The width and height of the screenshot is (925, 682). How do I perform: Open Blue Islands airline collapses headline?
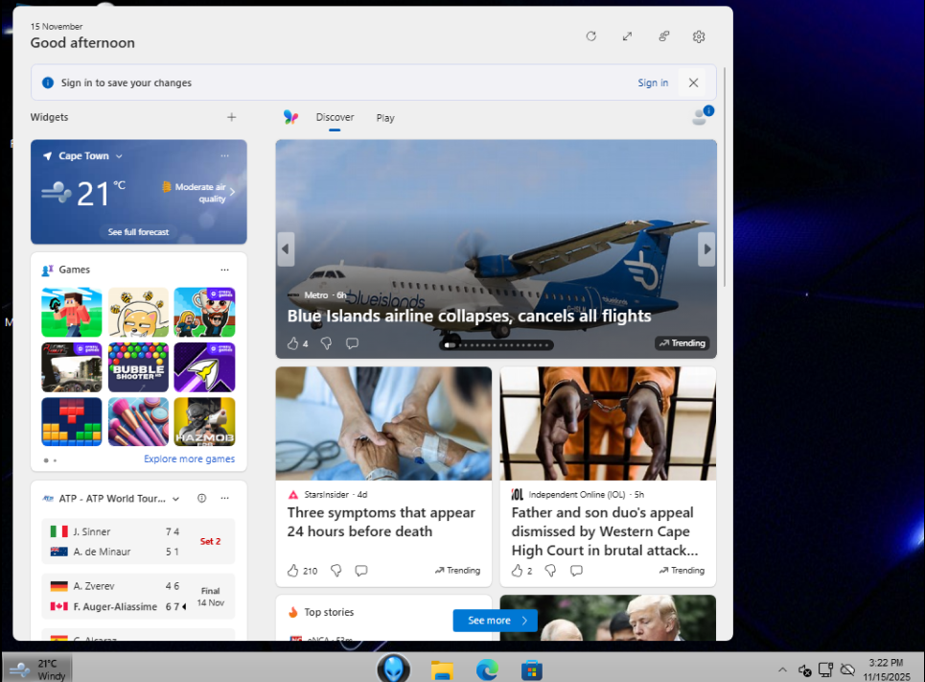469,316
